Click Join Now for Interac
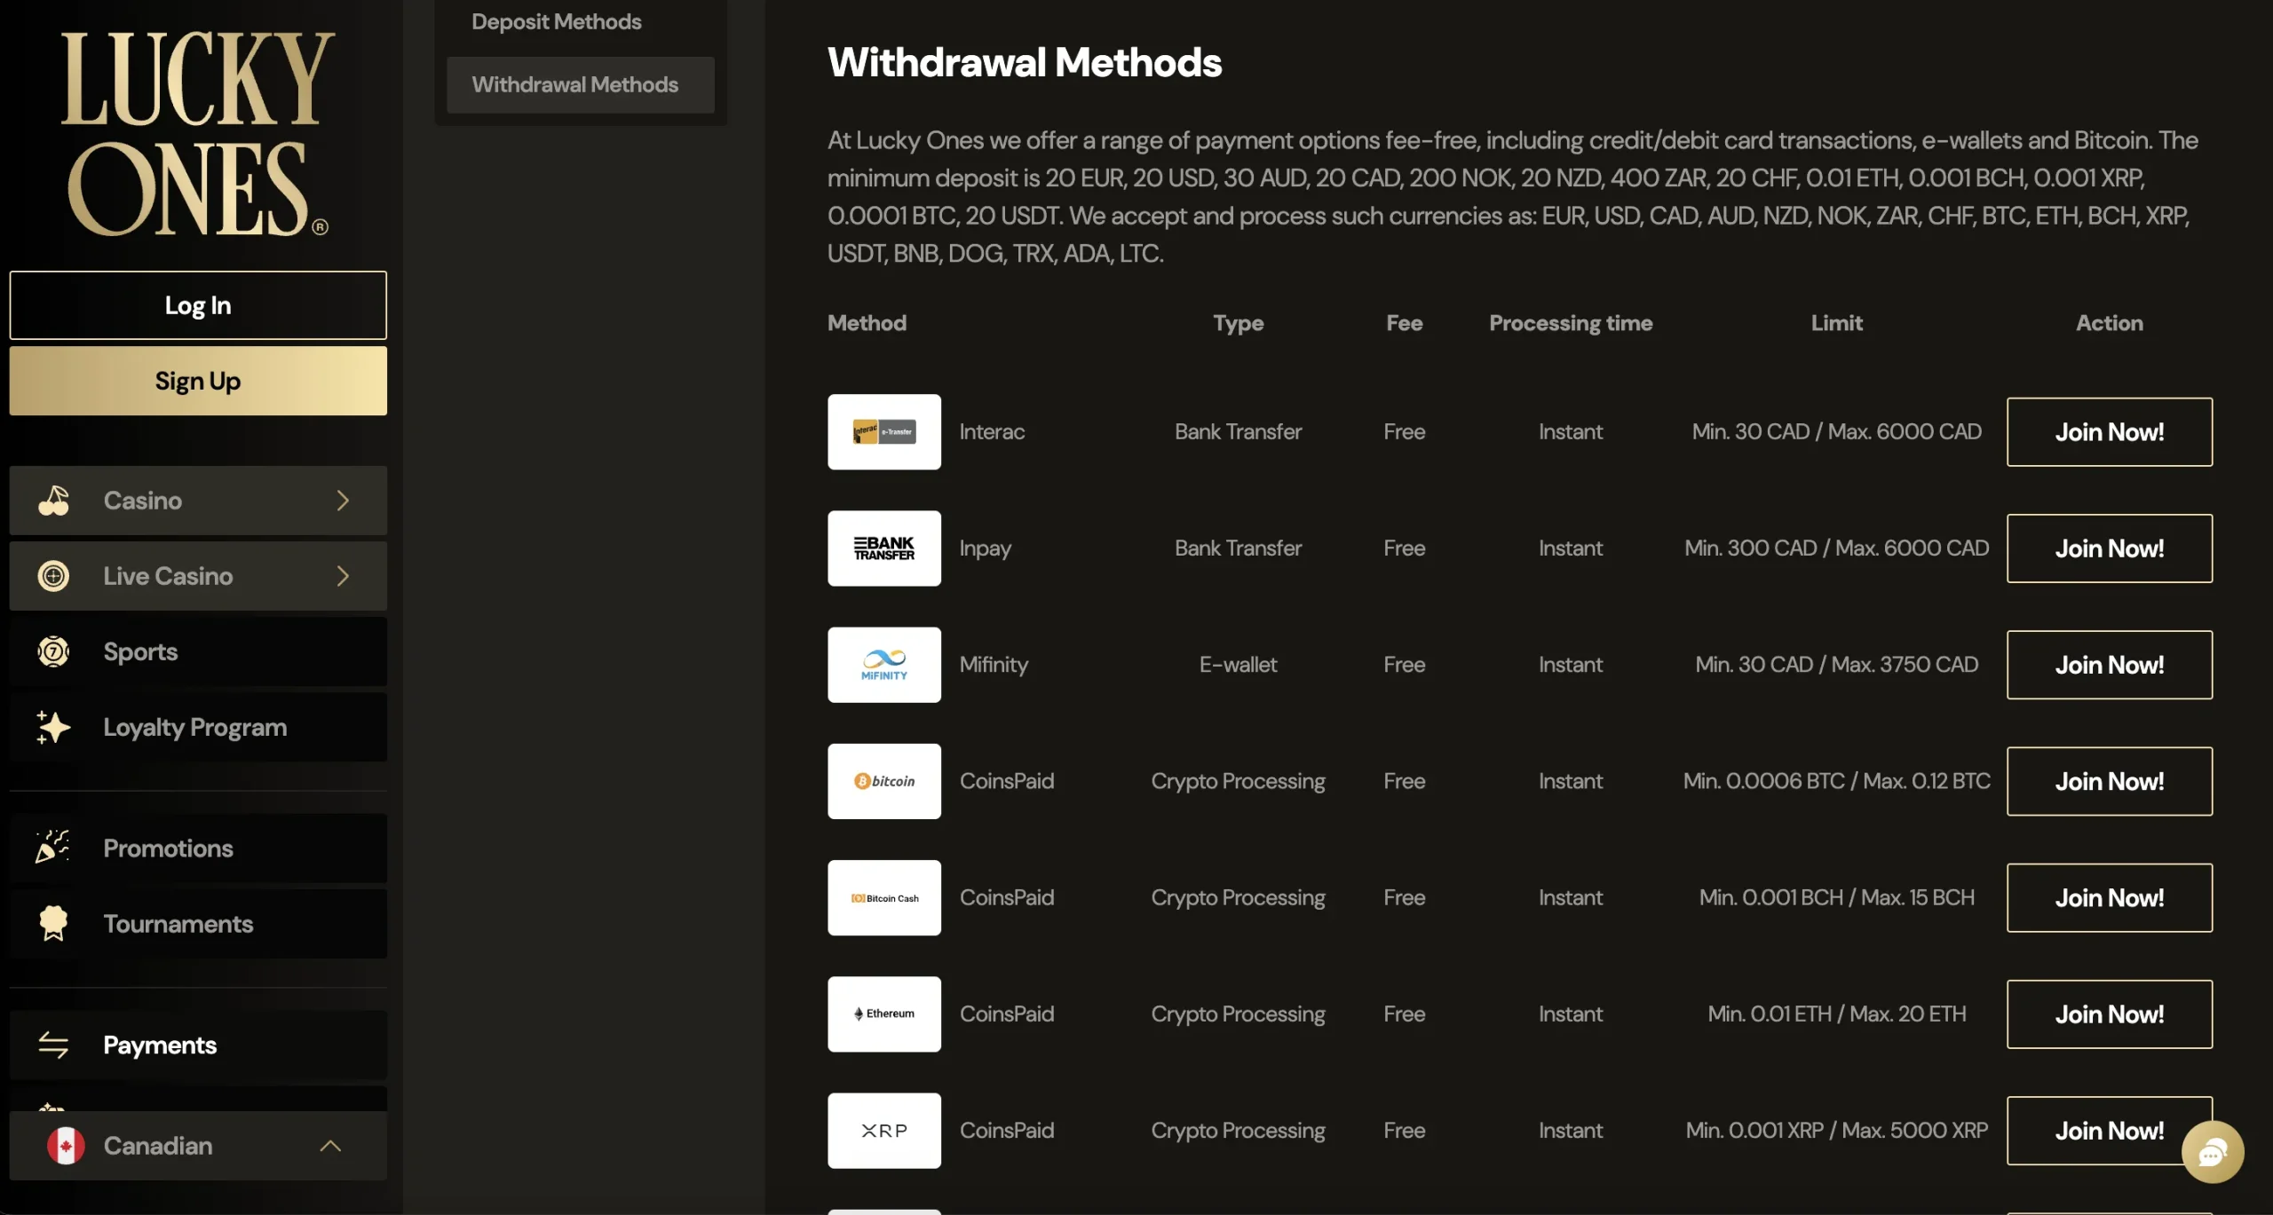The height and width of the screenshot is (1215, 2273). pos(2109,431)
